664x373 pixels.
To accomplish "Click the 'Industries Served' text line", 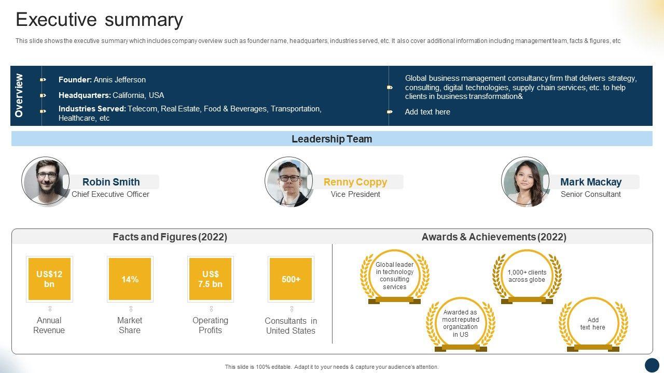I will click(x=190, y=113).
